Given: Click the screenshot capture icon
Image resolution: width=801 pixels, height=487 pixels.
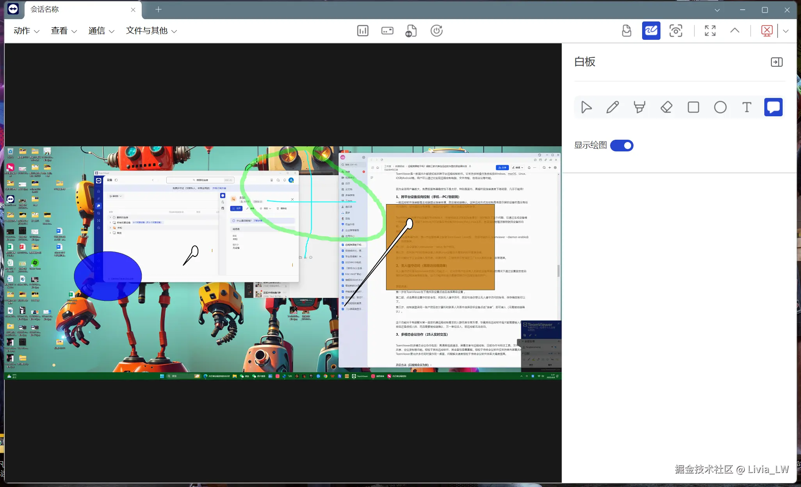Looking at the screenshot, I should pyautogui.click(x=676, y=30).
